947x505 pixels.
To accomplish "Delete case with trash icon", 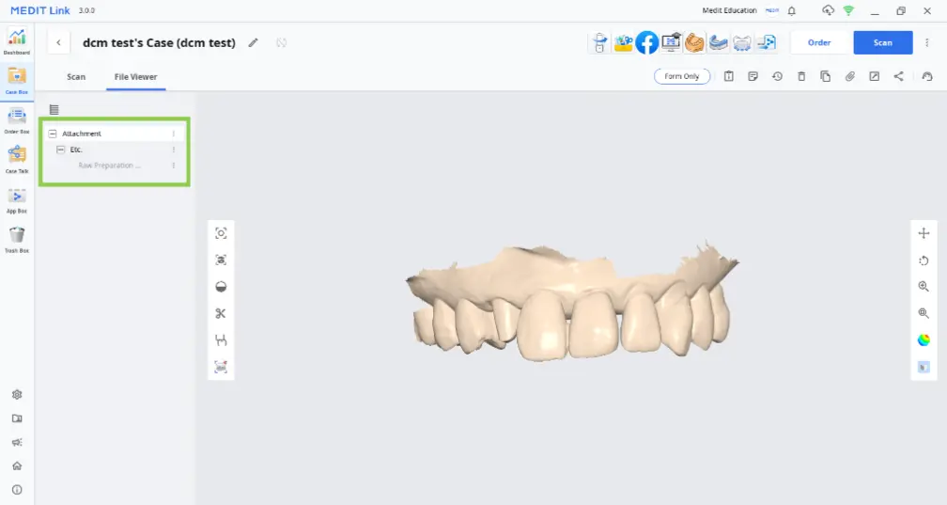I will pos(801,76).
